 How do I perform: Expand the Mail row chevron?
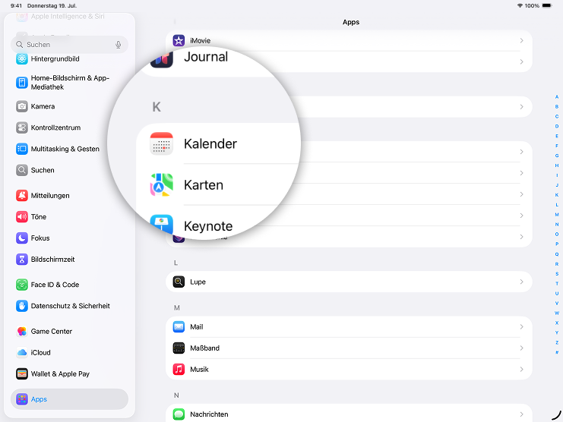point(521,326)
